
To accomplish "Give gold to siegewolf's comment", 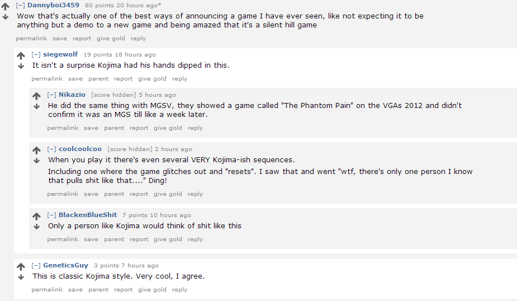I will point(152,78).
